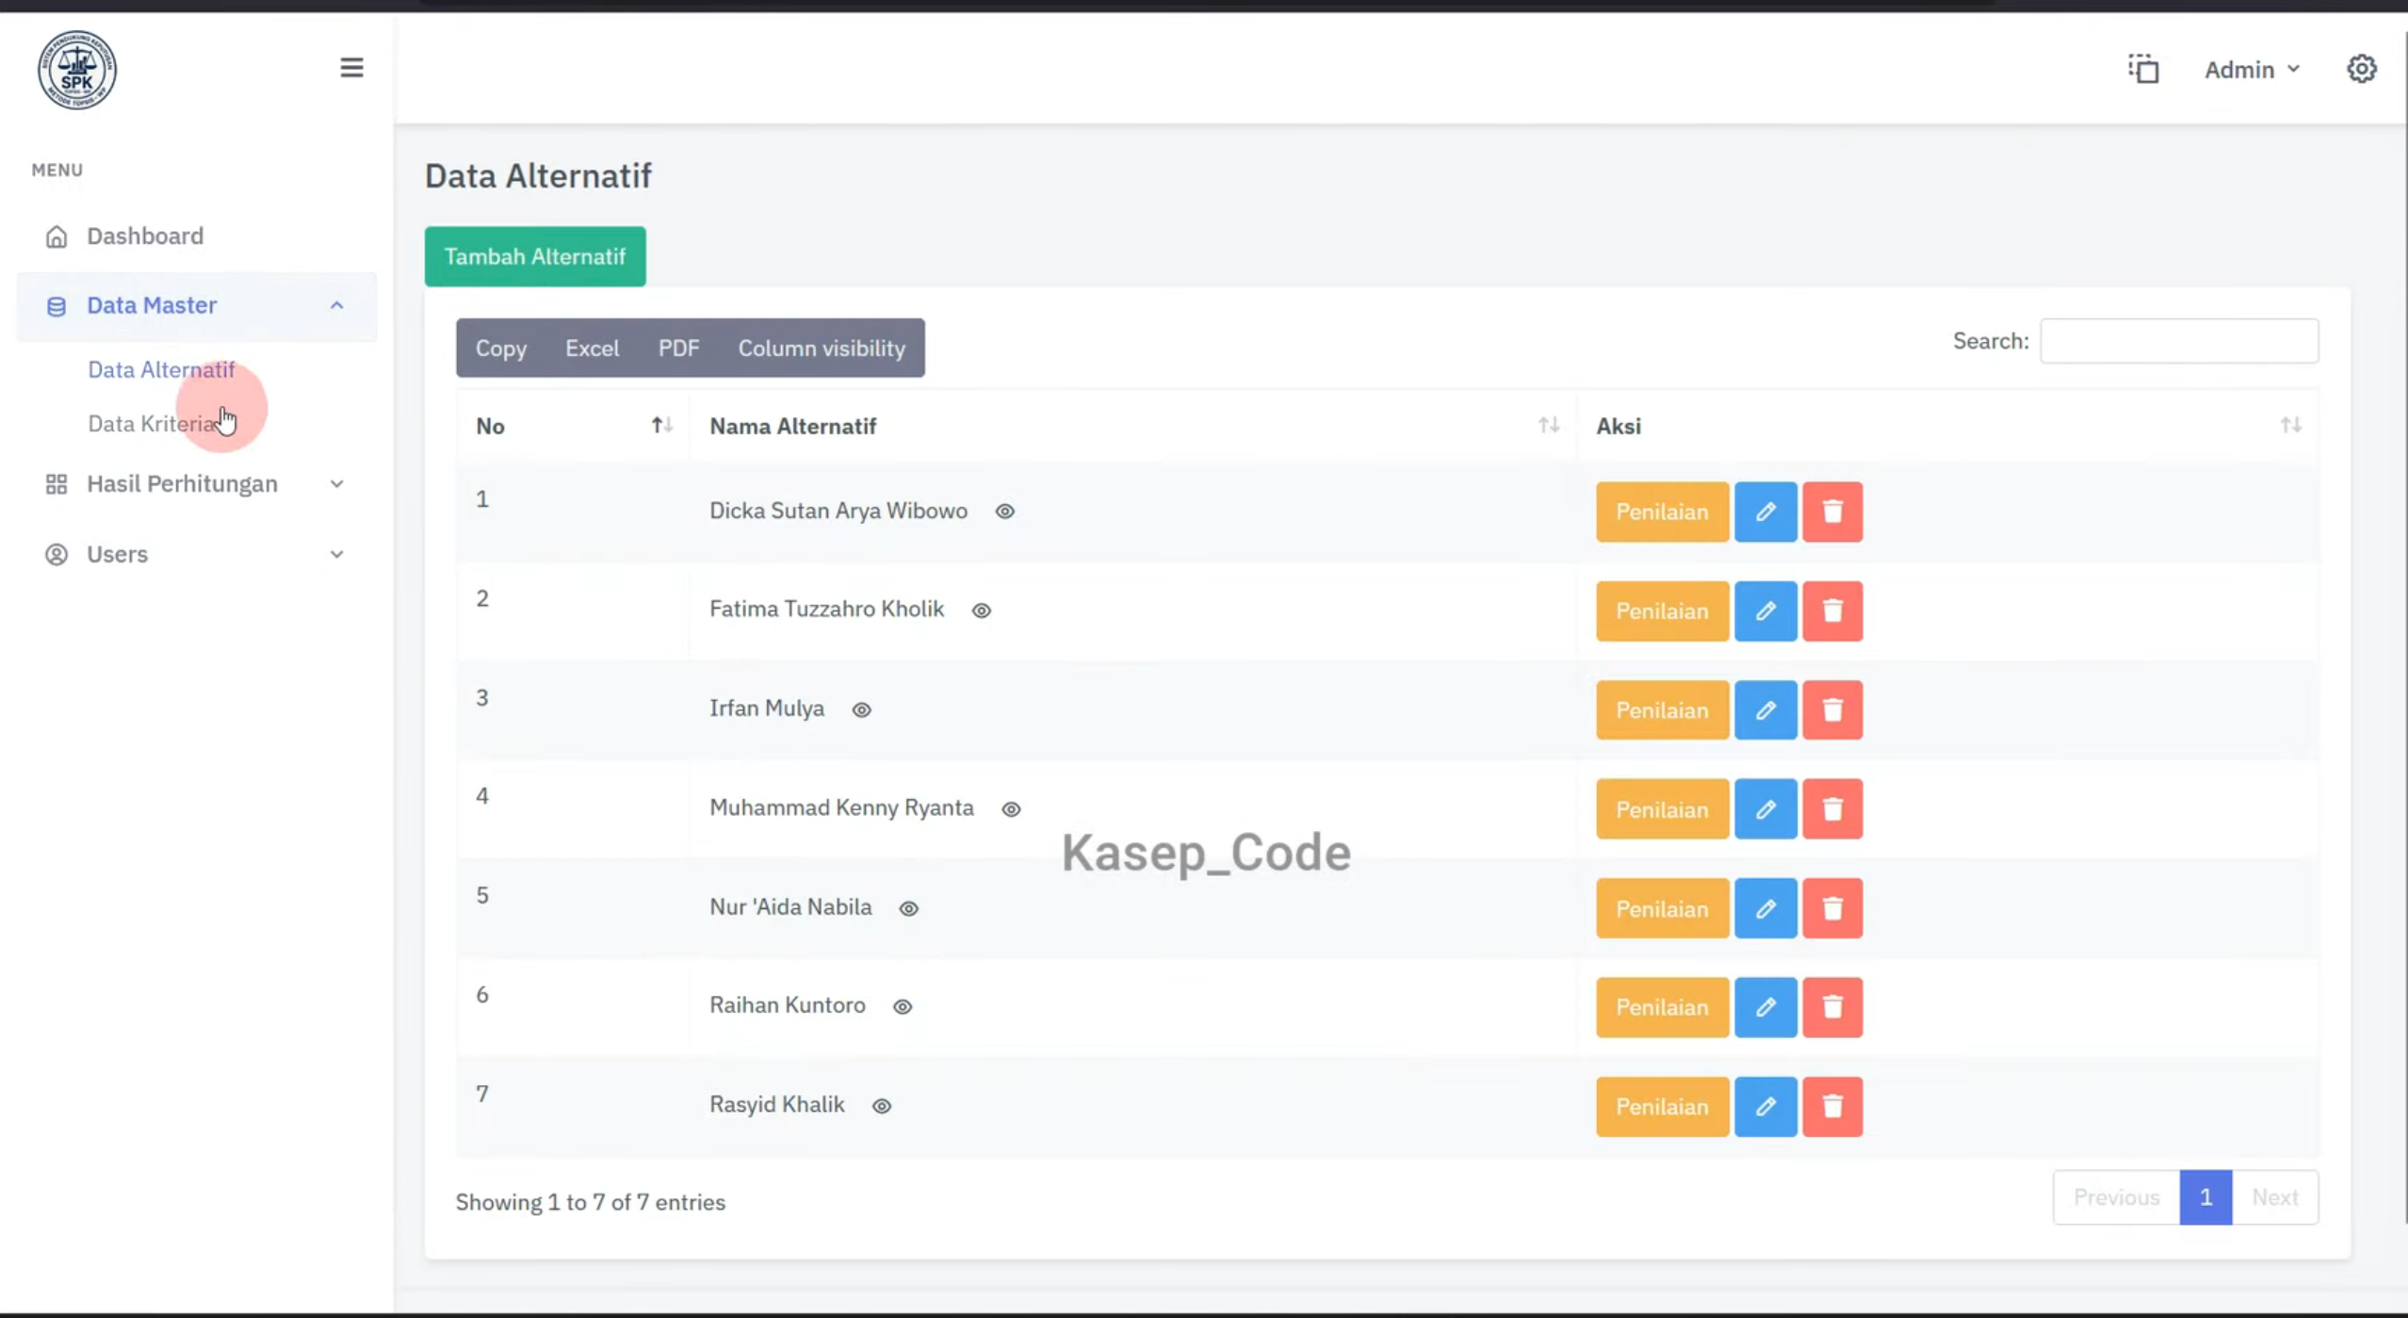Collapse the Data Master menu
The width and height of the screenshot is (2408, 1318).
point(196,306)
